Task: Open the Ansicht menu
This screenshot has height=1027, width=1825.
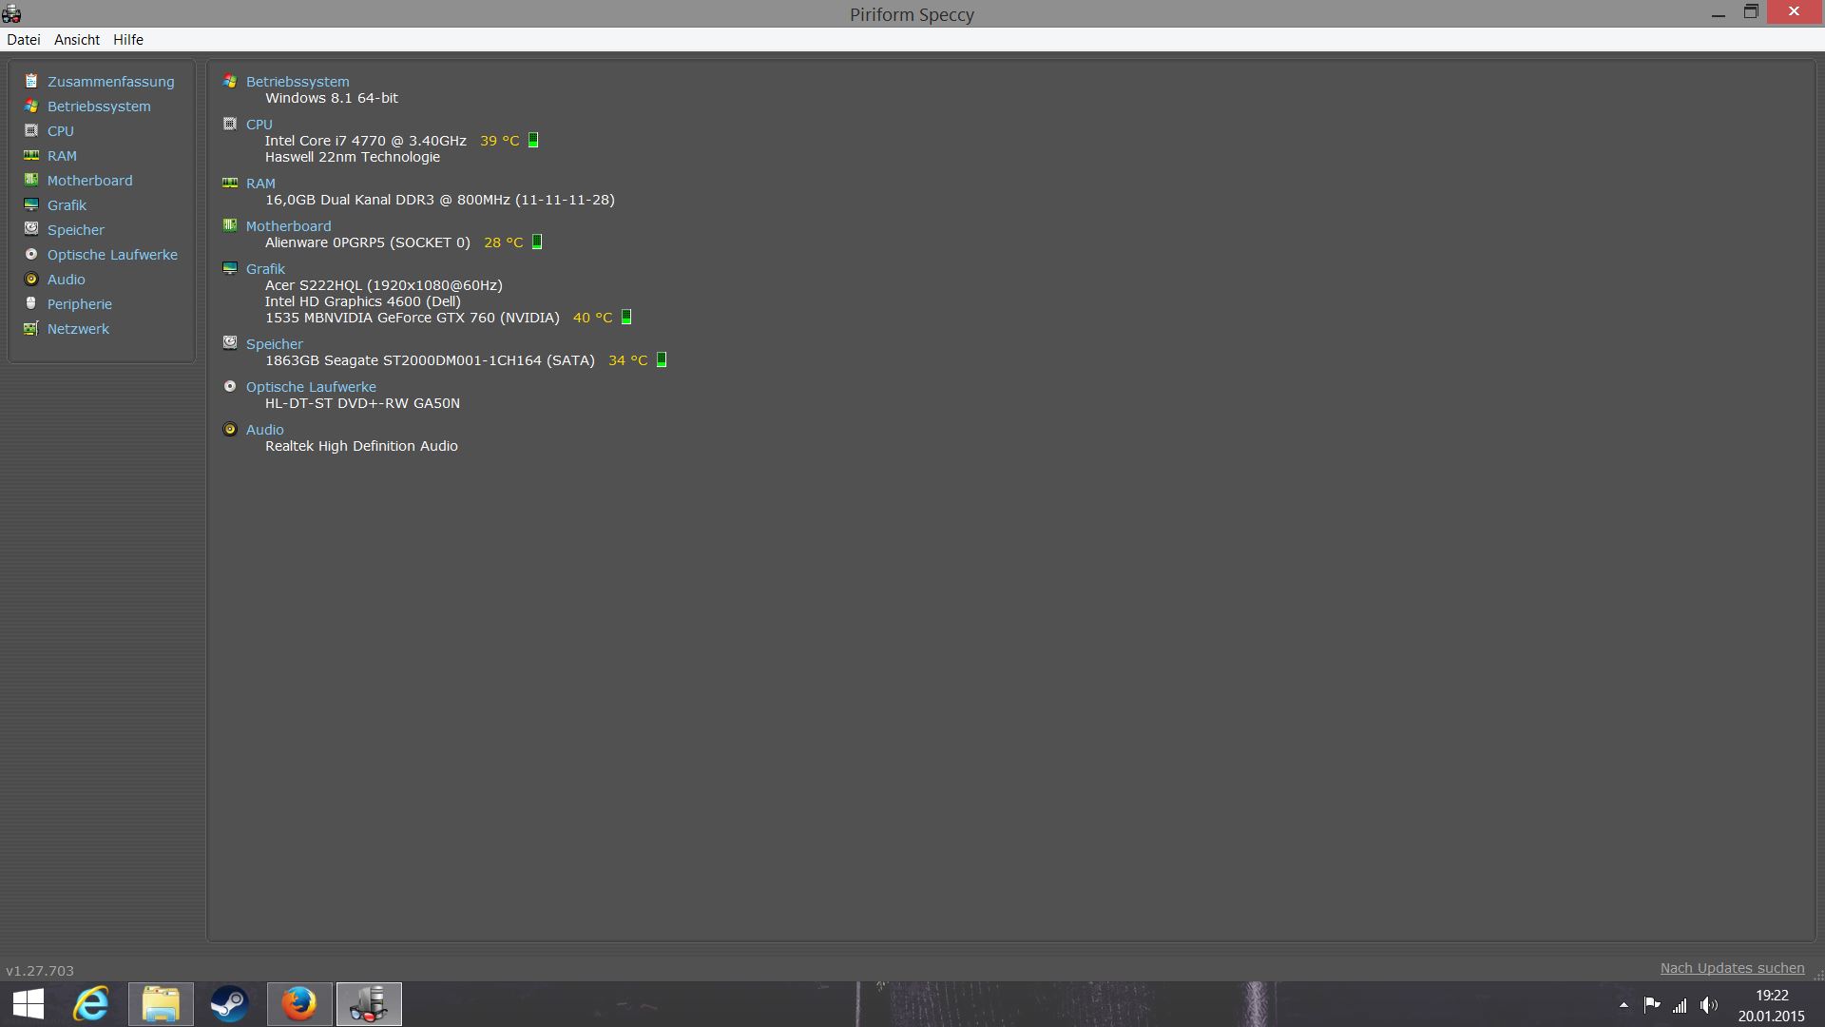Action: point(77,40)
